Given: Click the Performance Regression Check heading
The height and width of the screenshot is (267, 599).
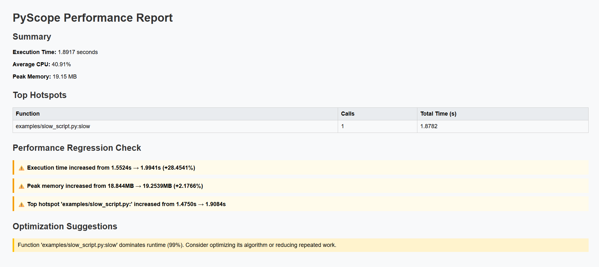Looking at the screenshot, I should pyautogui.click(x=77, y=148).
